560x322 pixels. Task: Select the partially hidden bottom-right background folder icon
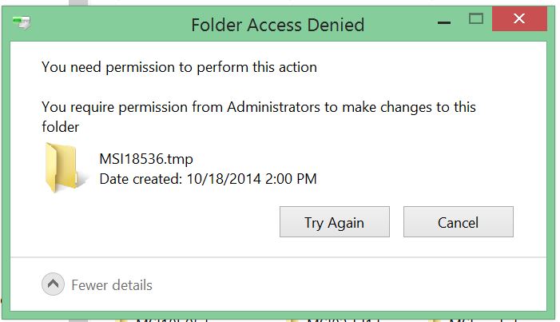[434, 320]
